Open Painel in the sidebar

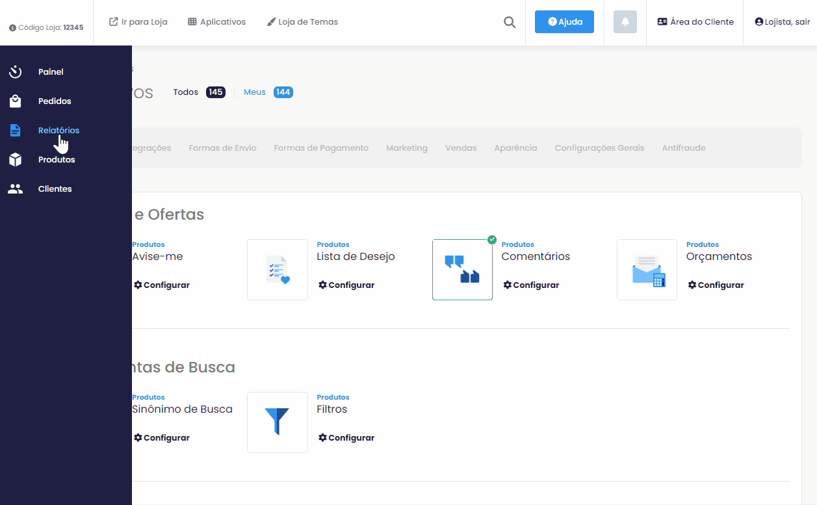tap(51, 72)
